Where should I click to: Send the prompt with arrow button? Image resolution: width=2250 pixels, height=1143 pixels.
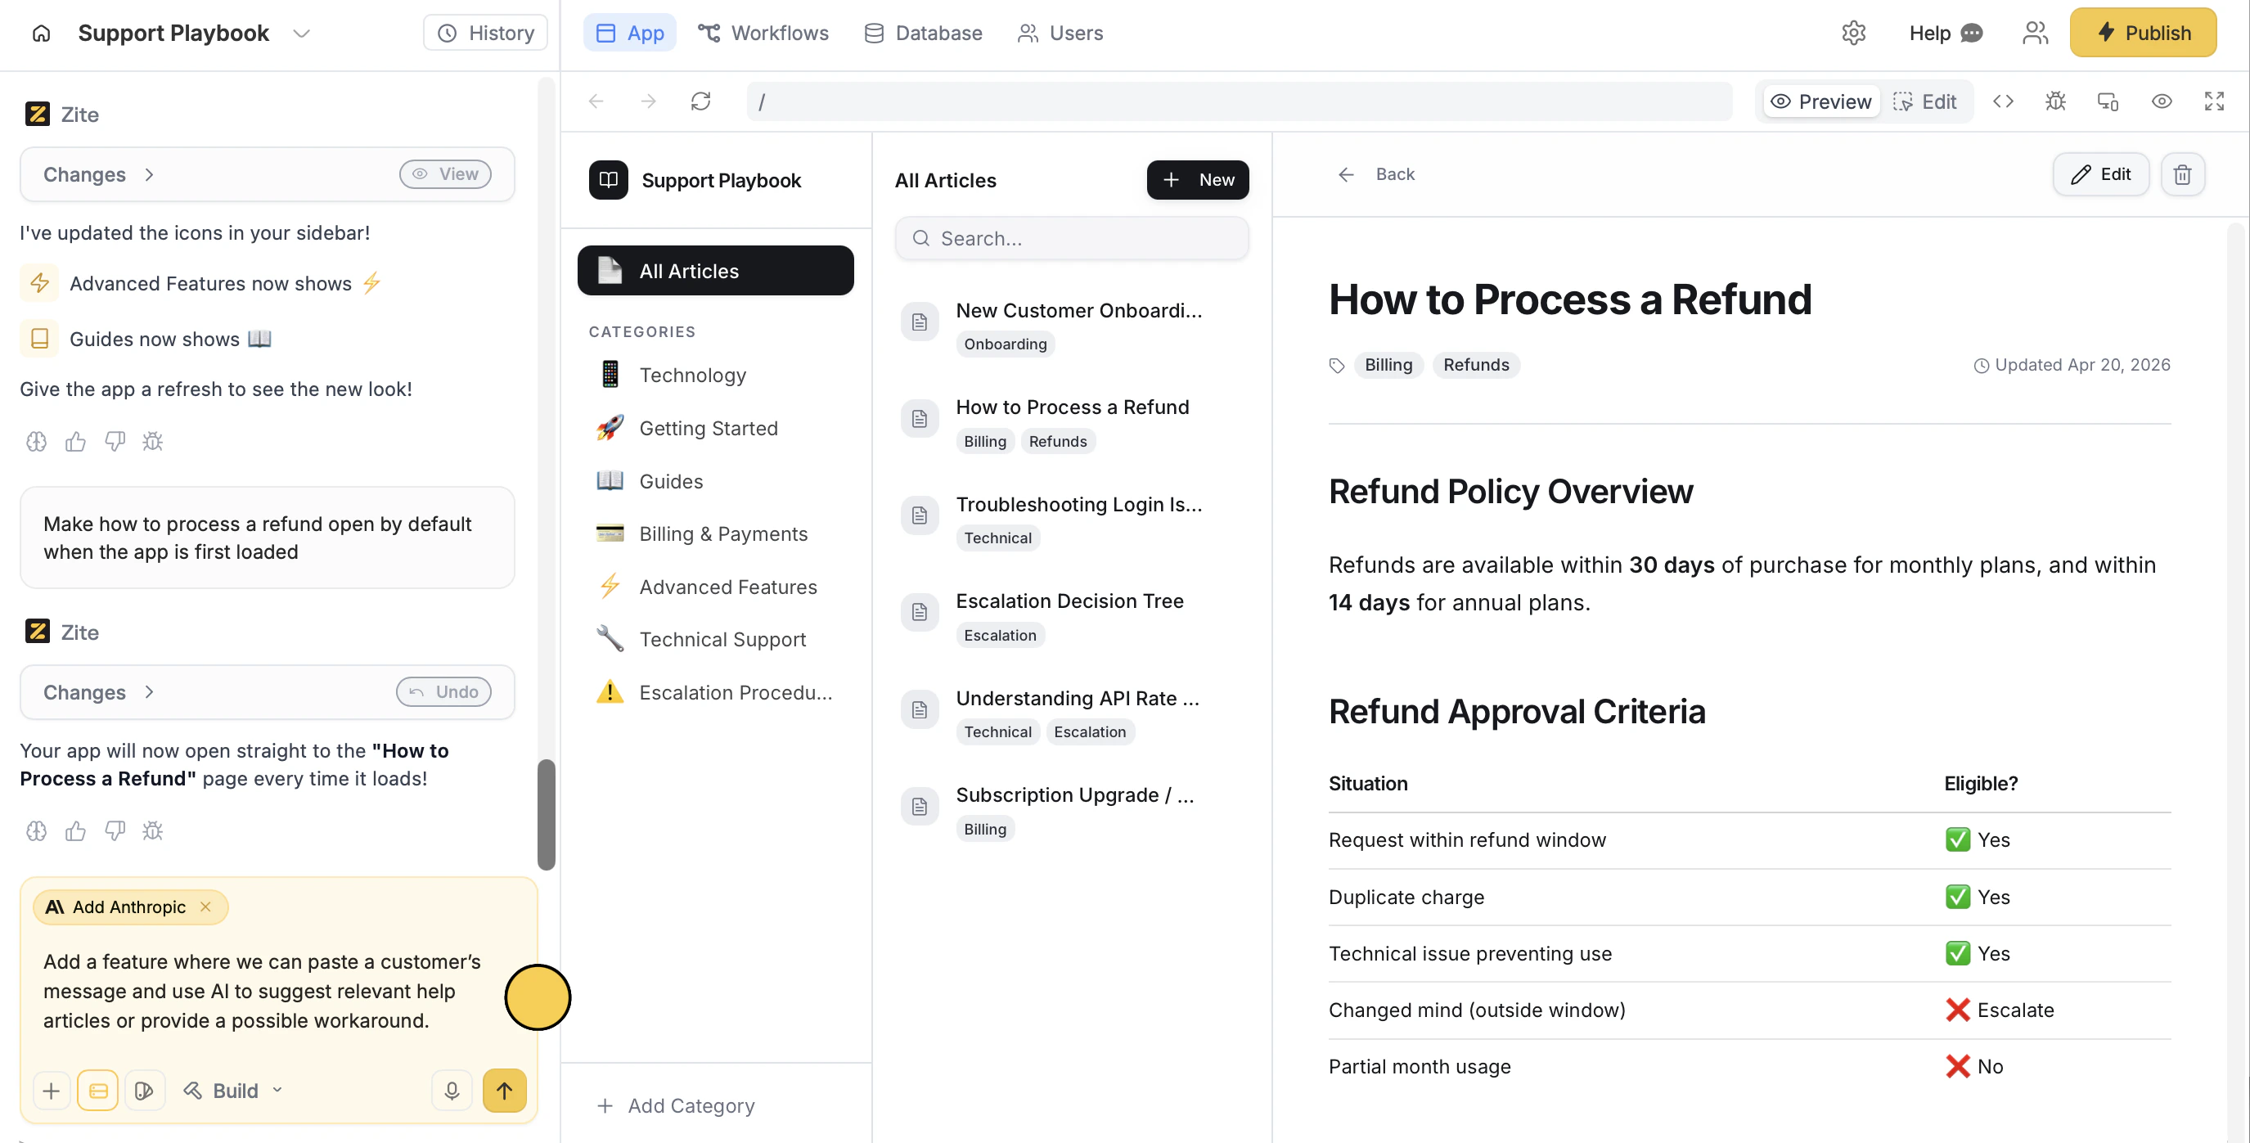tap(504, 1090)
